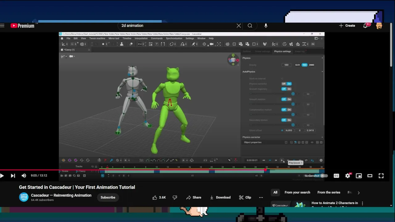Click the brackets icon in toolbar
Screen dimensions: 395x222
[x=163, y=44]
